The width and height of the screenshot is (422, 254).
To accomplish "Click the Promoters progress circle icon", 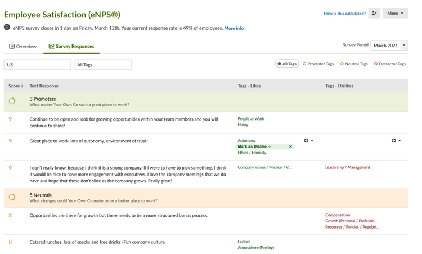I will tap(12, 101).
